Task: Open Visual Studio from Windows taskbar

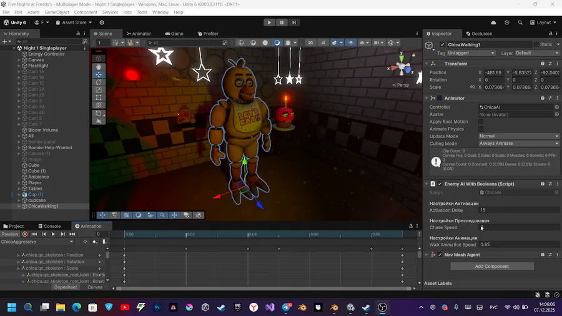Action: (x=270, y=307)
